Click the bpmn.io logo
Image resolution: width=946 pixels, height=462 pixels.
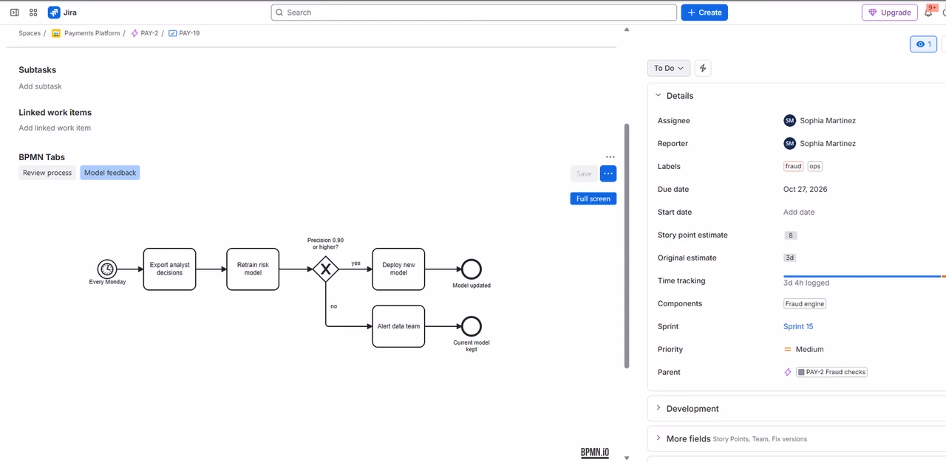pos(595,452)
